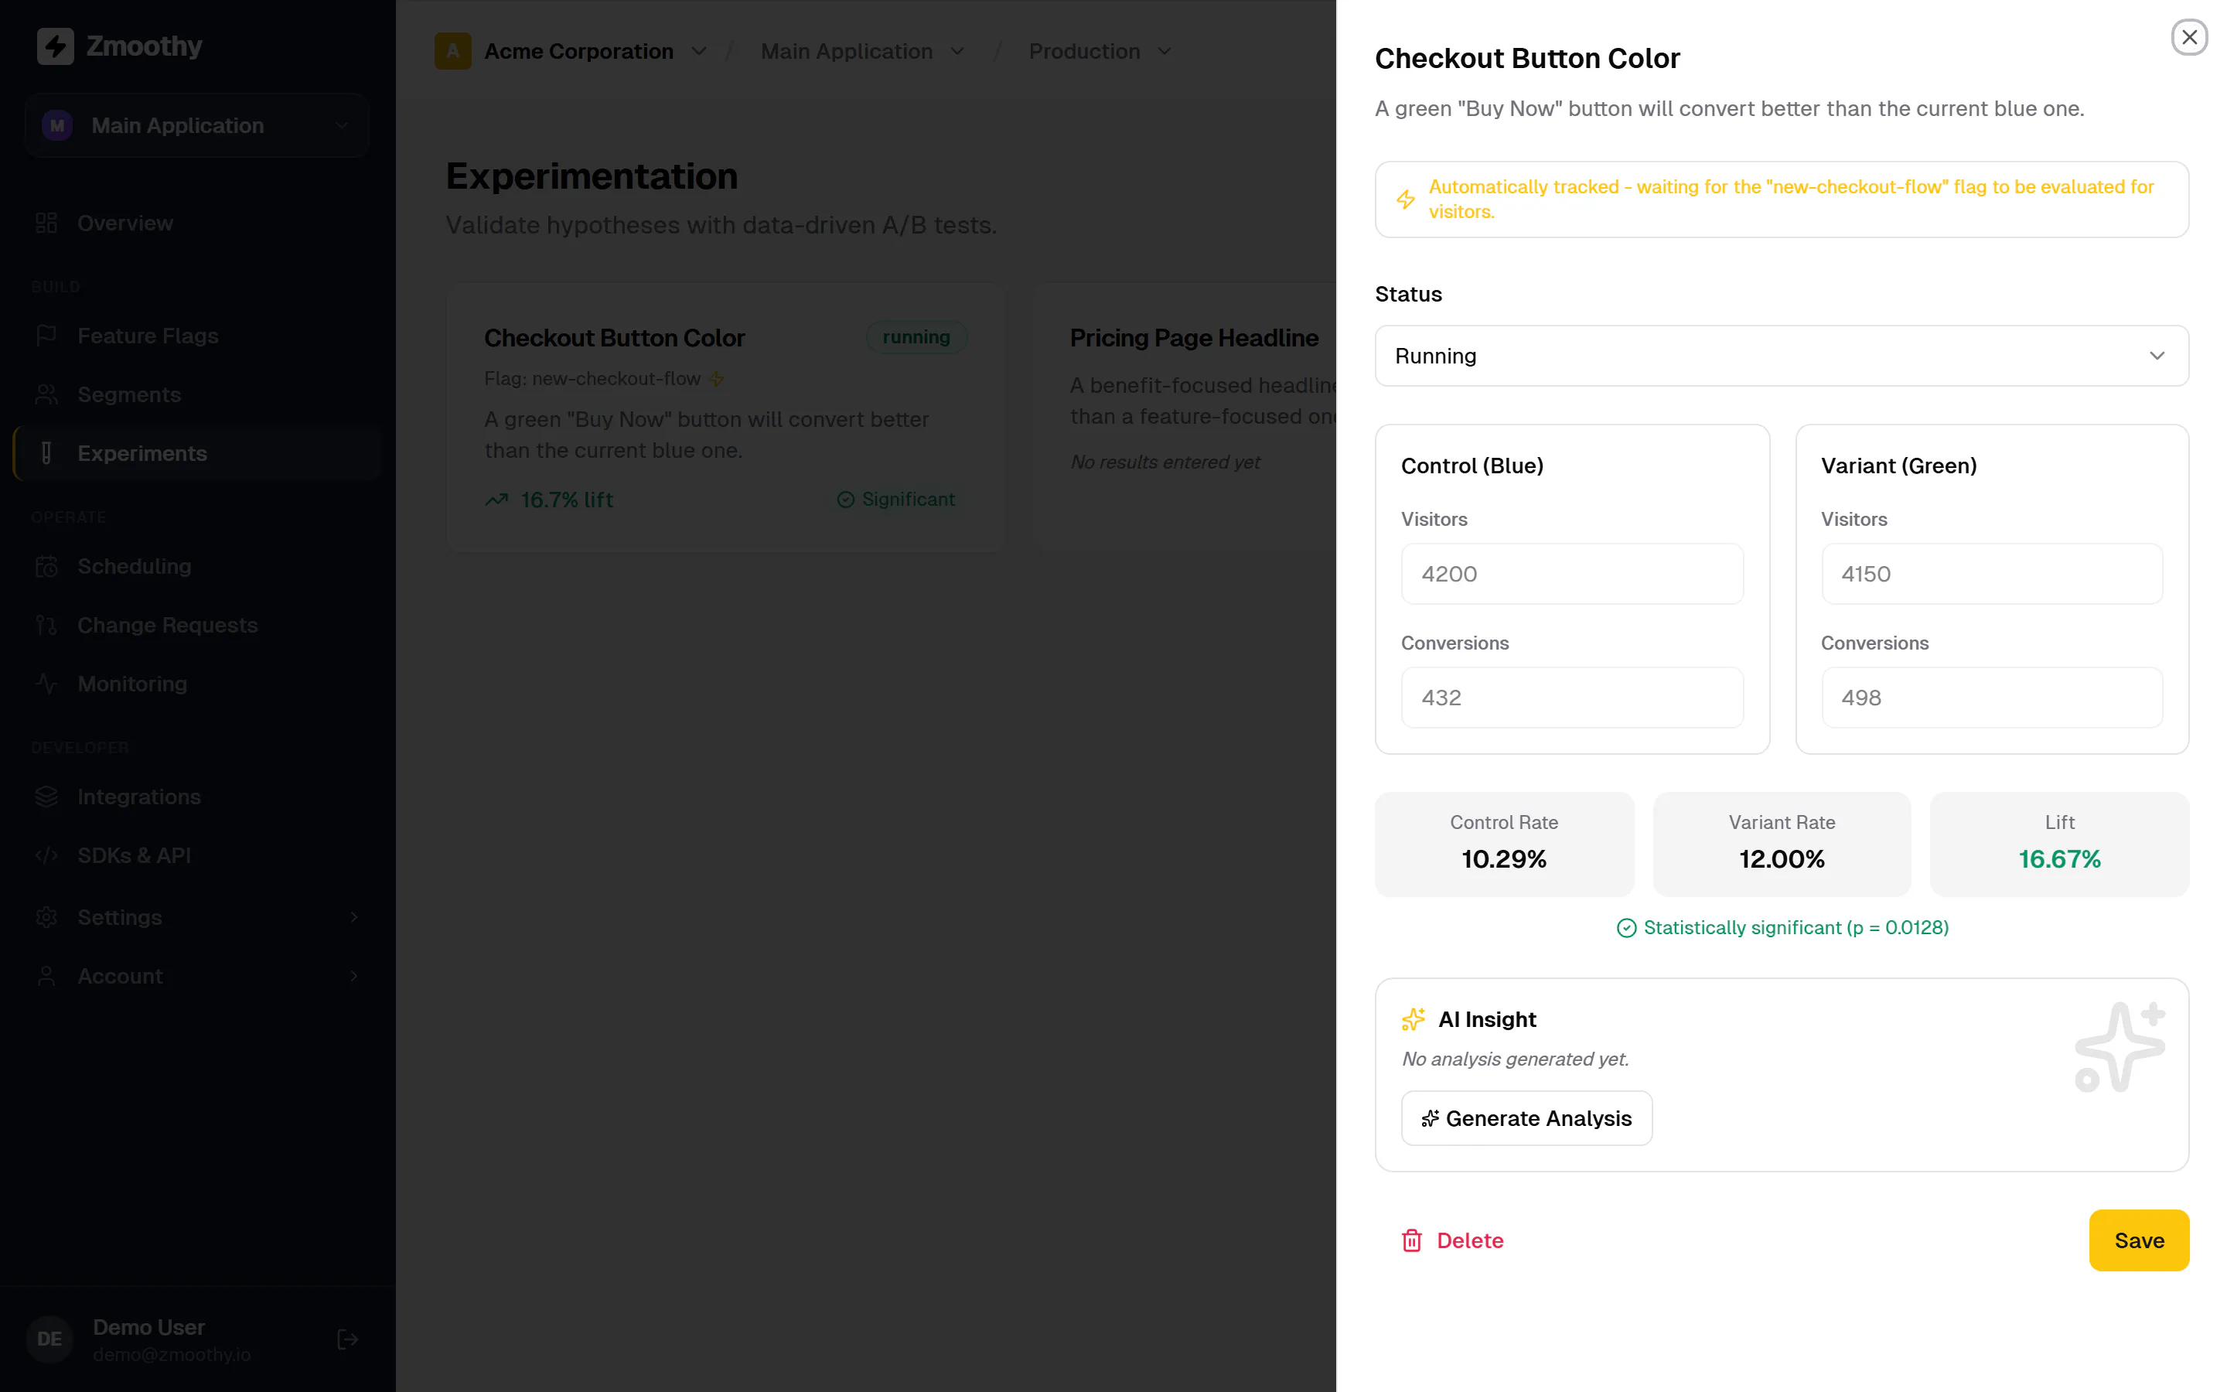Click the M badge in Main Application selector
The height and width of the screenshot is (1392, 2227).
pyautogui.click(x=57, y=125)
